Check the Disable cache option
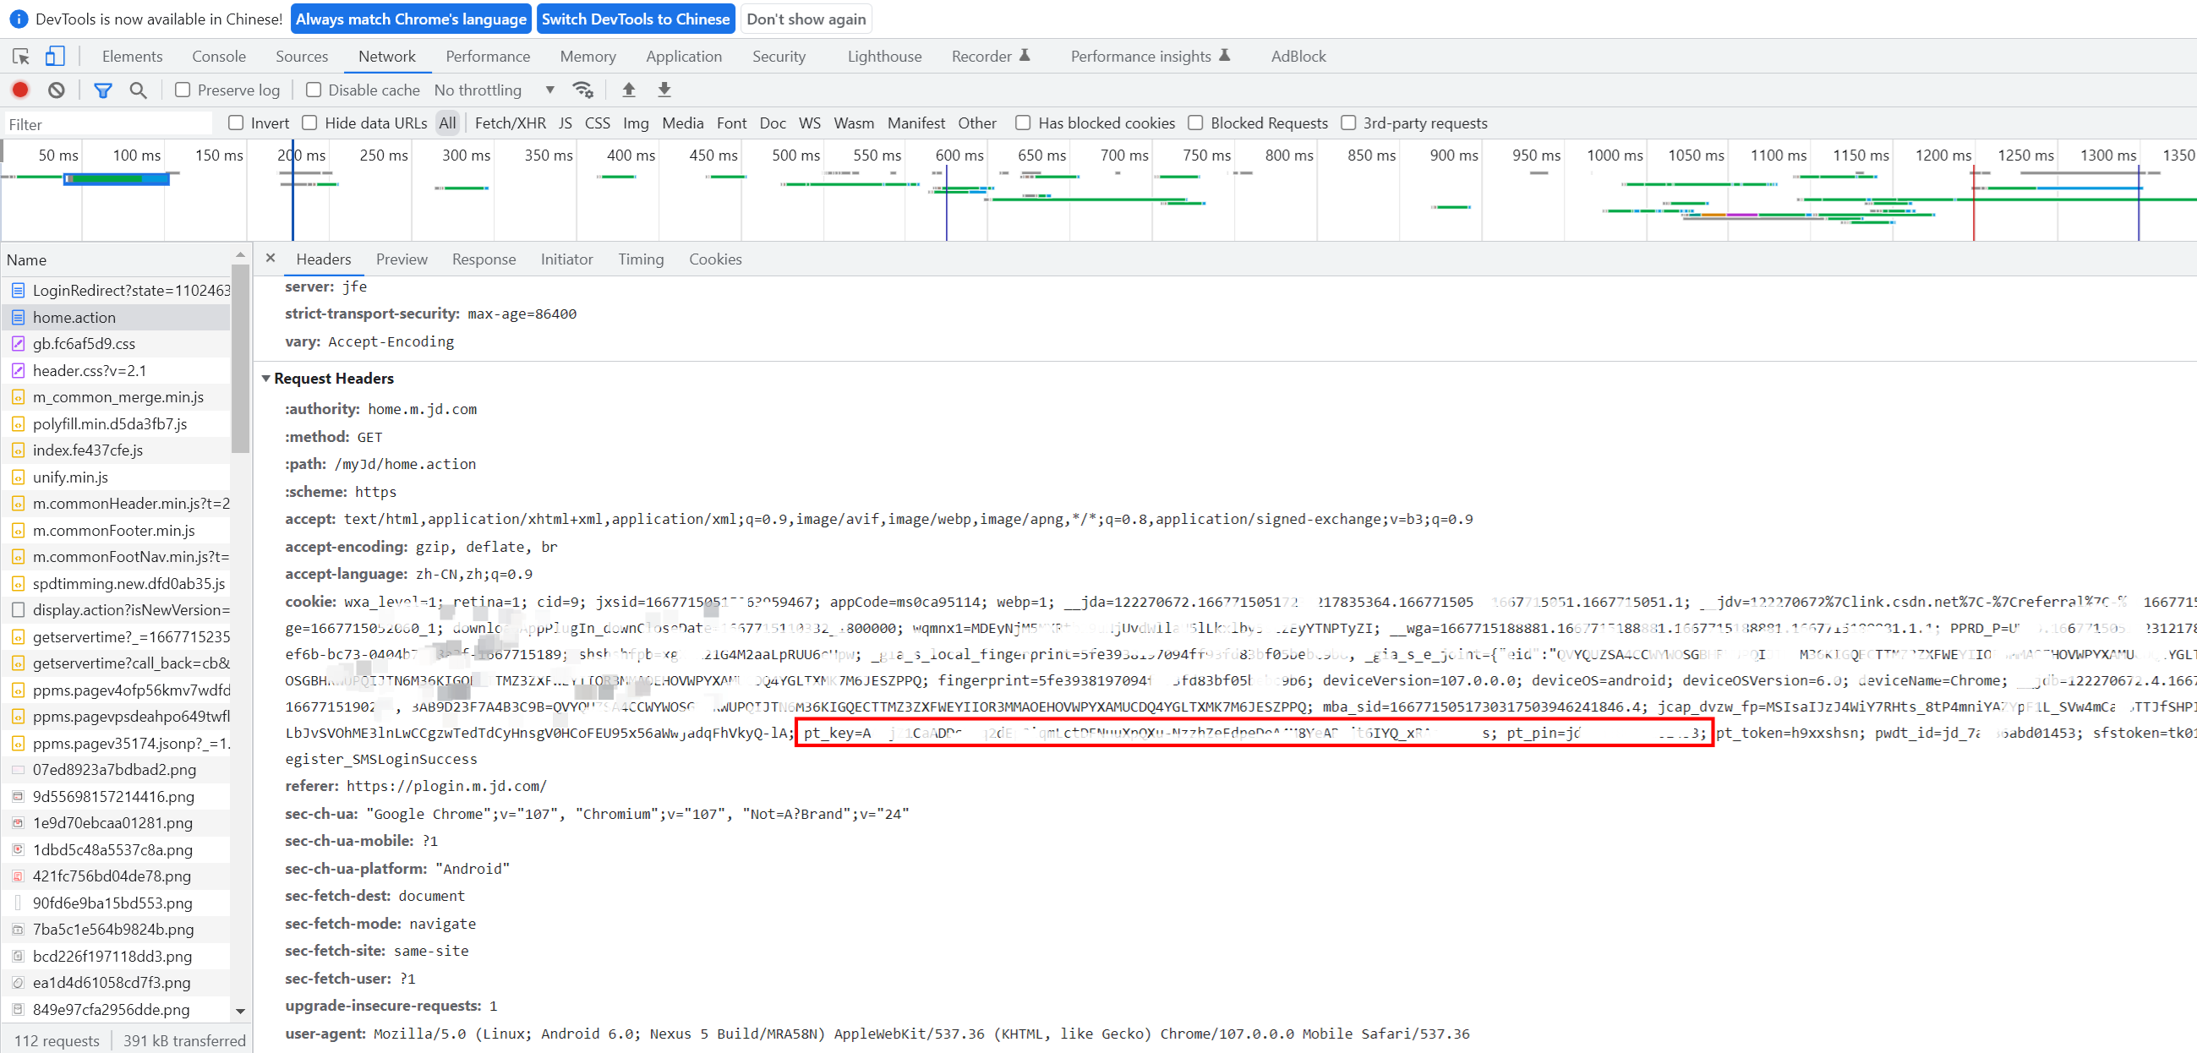Image resolution: width=2197 pixels, height=1053 pixels. pyautogui.click(x=313, y=90)
